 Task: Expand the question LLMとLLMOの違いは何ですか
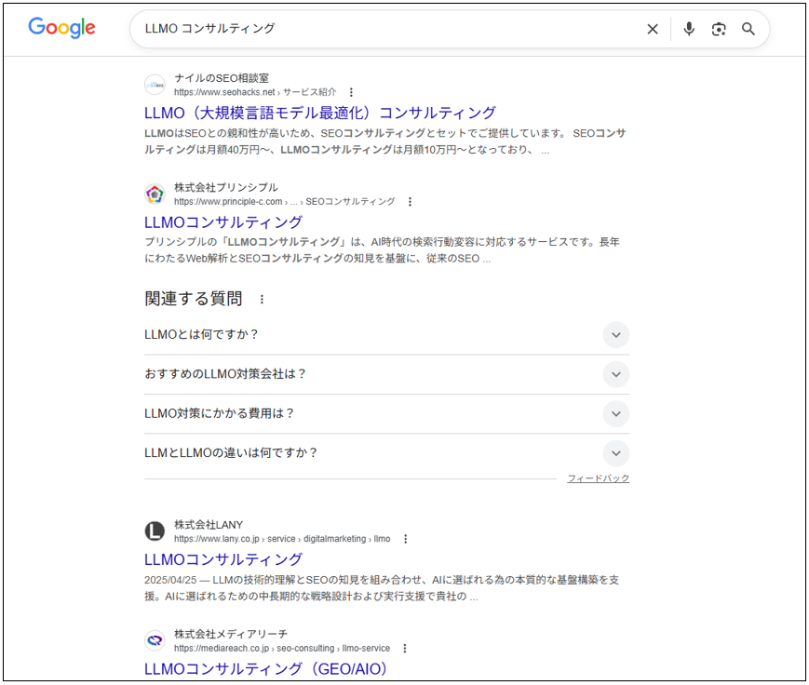pyautogui.click(x=615, y=453)
